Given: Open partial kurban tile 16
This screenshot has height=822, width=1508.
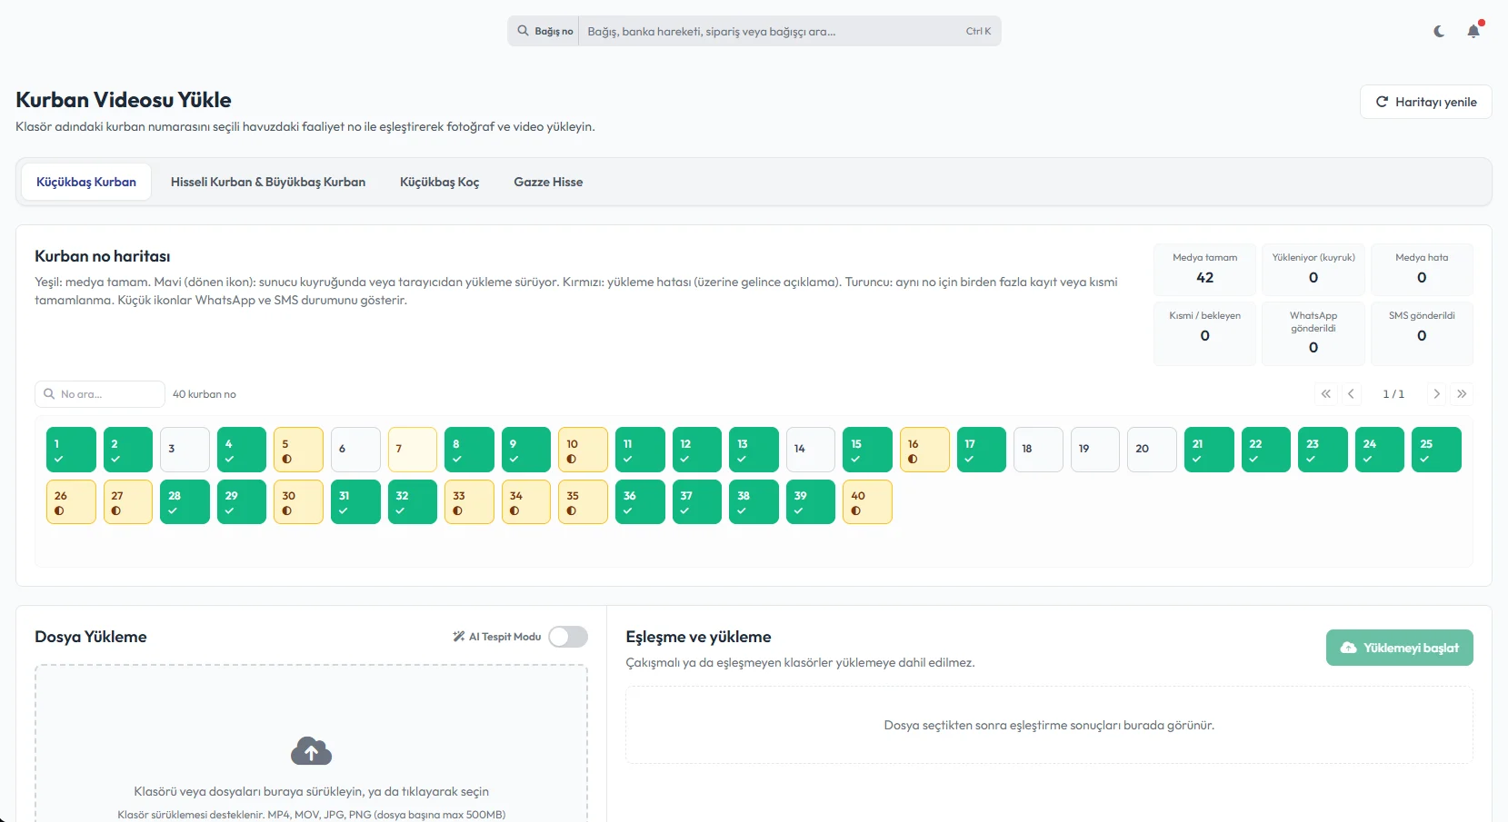Looking at the screenshot, I should (x=924, y=450).
